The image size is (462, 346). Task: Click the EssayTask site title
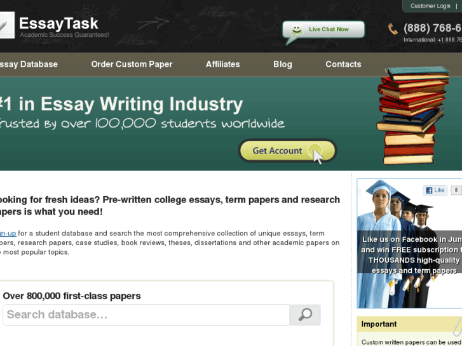[x=58, y=23]
